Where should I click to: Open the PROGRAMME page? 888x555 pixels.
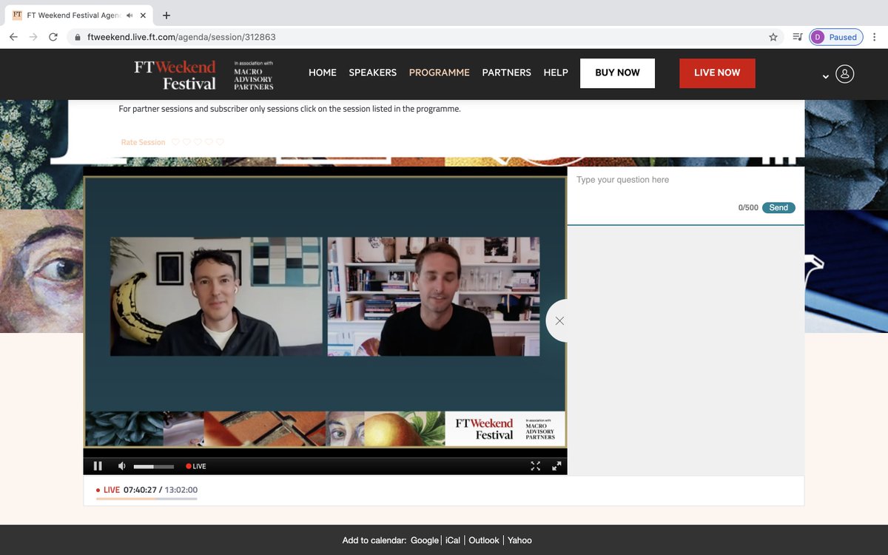tap(440, 73)
